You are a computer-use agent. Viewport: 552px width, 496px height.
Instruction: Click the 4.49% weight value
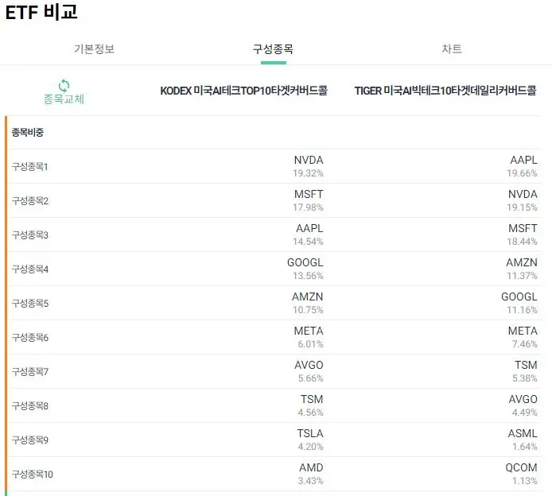(x=524, y=412)
